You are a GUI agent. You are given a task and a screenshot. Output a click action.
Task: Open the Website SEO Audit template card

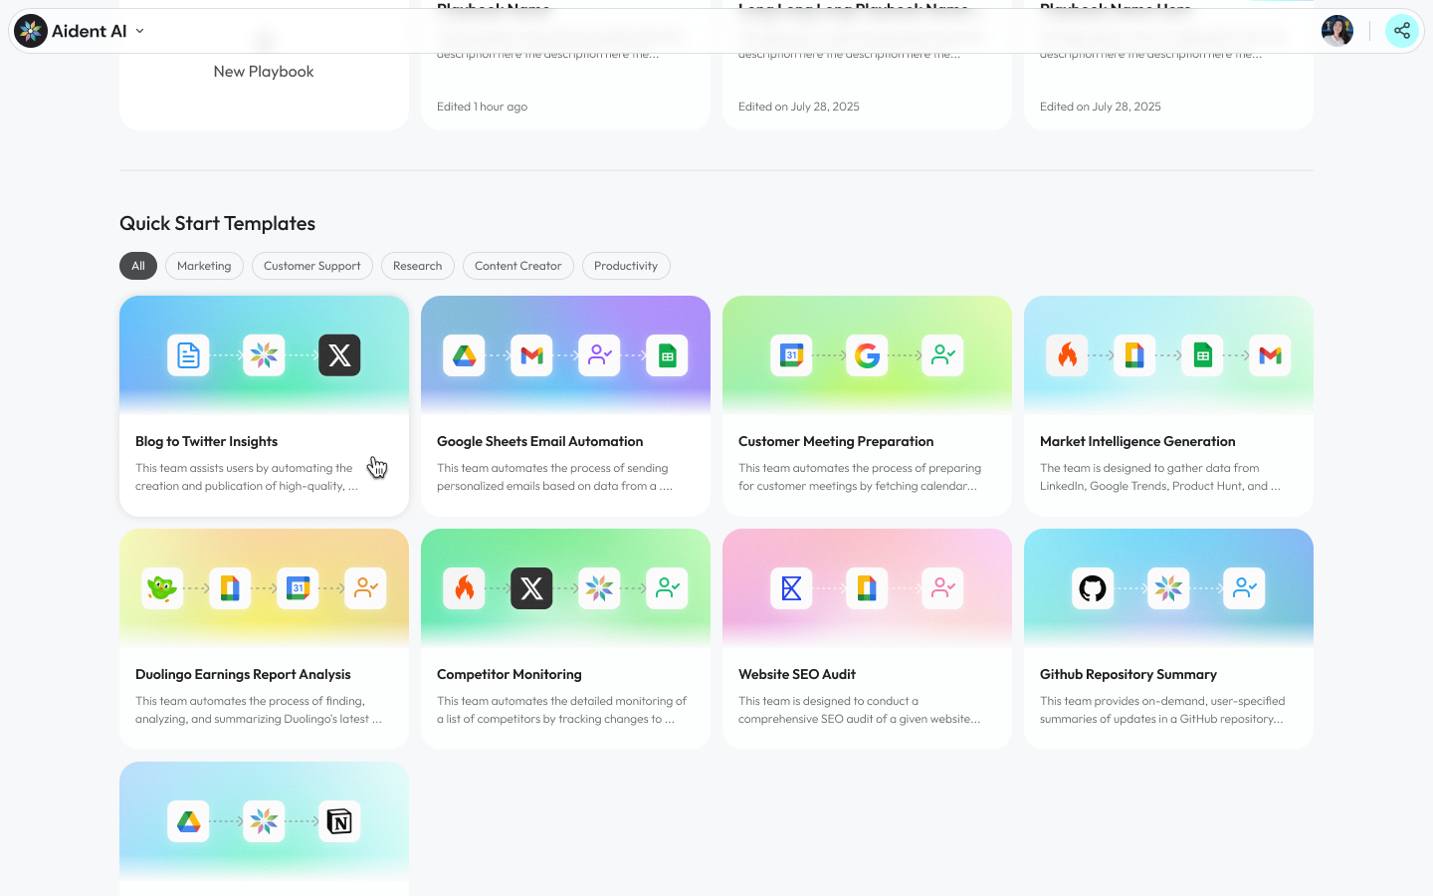pyautogui.click(x=866, y=674)
